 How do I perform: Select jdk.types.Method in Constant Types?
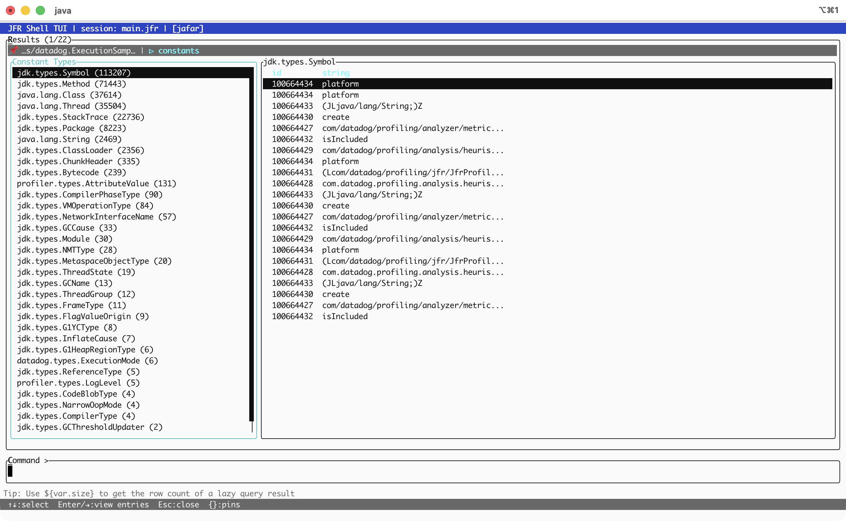click(x=72, y=84)
